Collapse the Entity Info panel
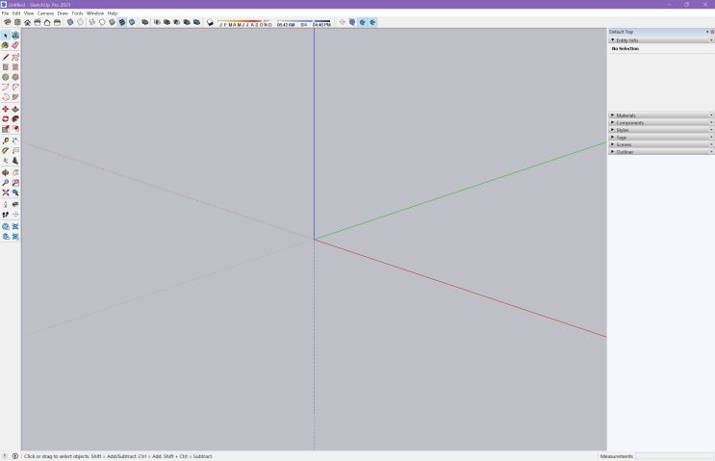The image size is (715, 461). point(661,40)
